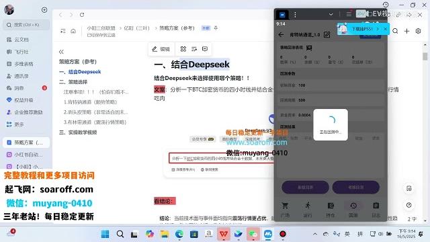This screenshot has width=430, height=242.
Task: Click the document floating button above help
Action: (409, 188)
